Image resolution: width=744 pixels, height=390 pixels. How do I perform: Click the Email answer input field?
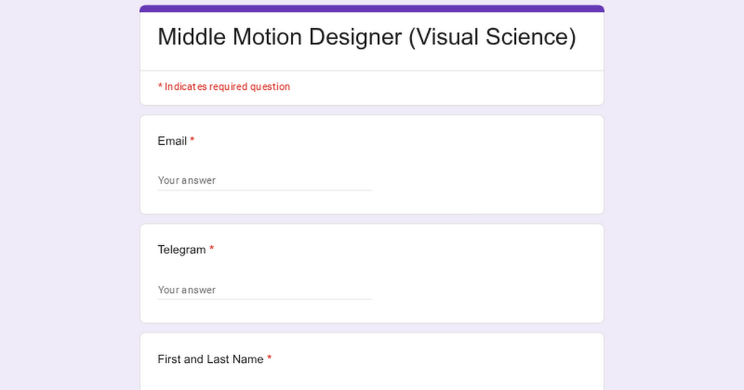click(265, 180)
